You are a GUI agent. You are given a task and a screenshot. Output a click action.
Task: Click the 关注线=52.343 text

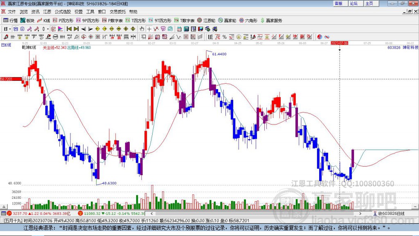tap(55, 47)
